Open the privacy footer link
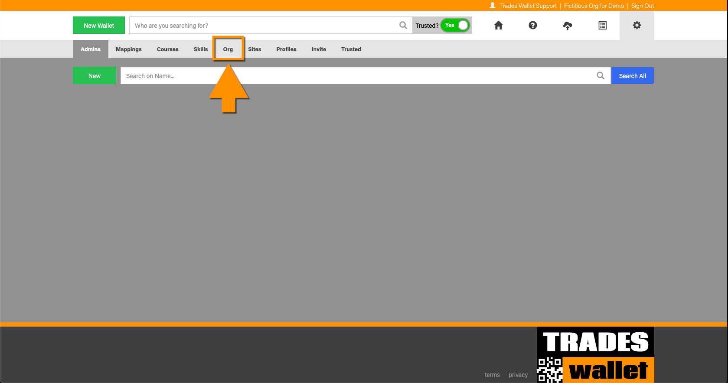This screenshot has width=728, height=383. click(518, 375)
